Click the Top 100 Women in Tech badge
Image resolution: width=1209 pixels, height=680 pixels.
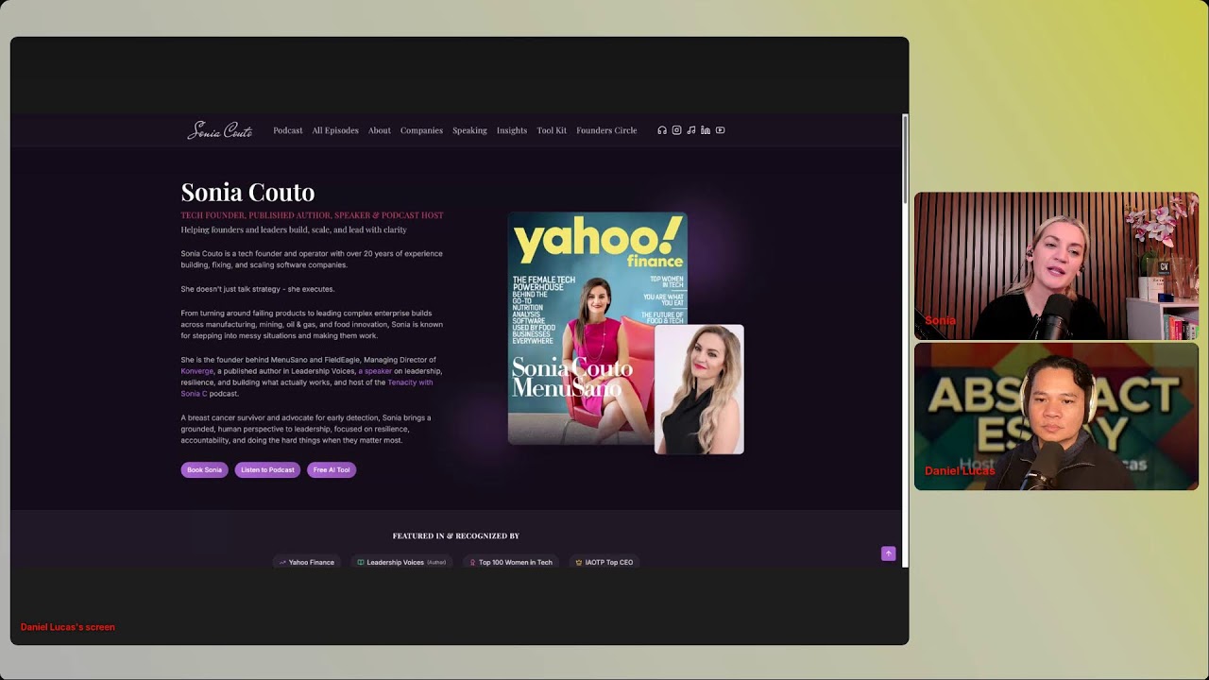click(511, 562)
